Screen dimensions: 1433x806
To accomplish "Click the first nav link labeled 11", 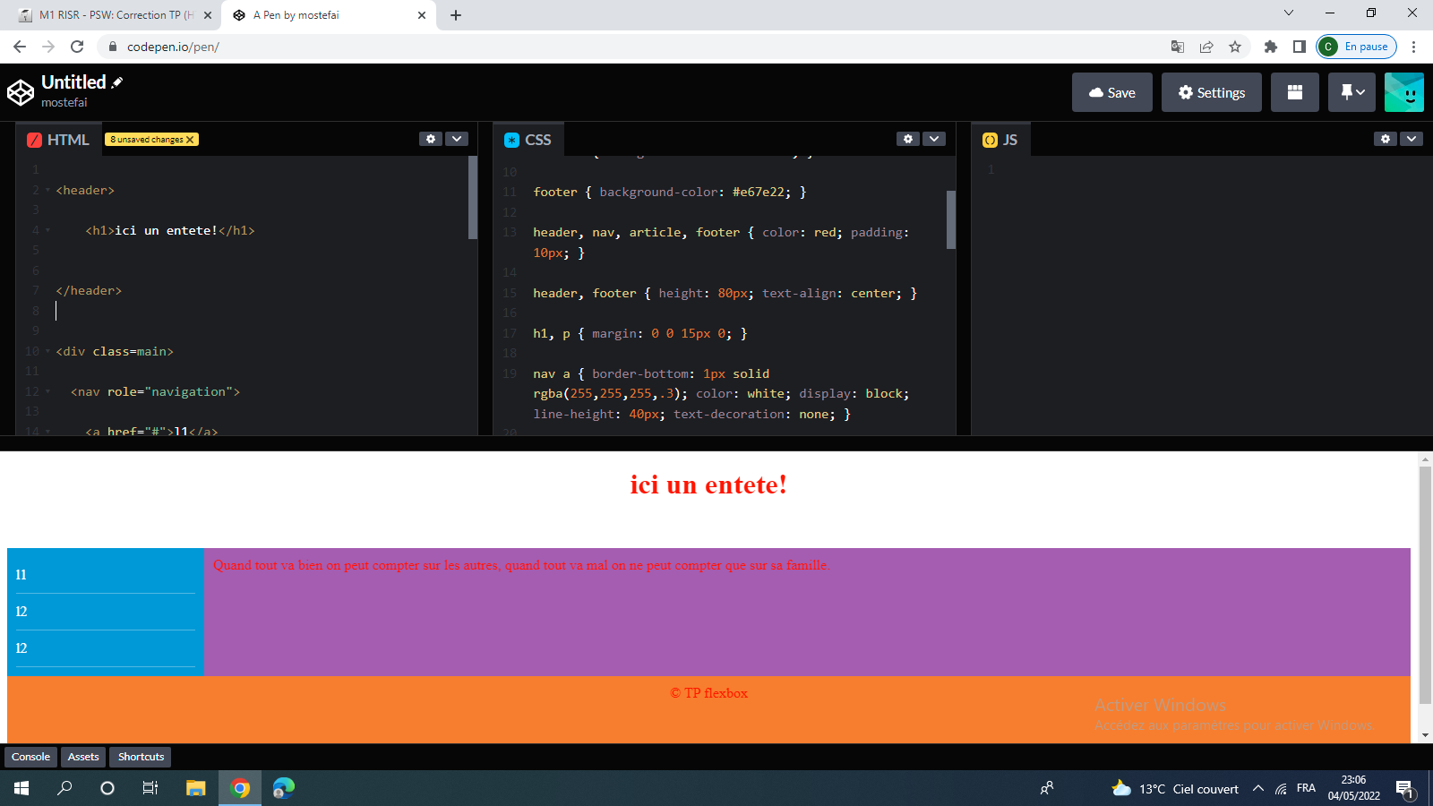I will [x=21, y=575].
